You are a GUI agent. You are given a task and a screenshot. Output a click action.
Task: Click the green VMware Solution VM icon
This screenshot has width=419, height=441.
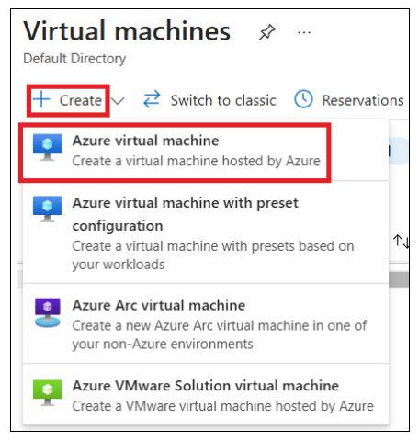[48, 392]
